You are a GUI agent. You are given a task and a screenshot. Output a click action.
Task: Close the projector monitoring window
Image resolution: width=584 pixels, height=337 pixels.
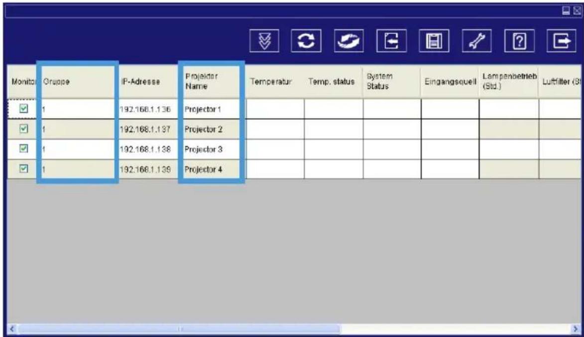coord(577,10)
